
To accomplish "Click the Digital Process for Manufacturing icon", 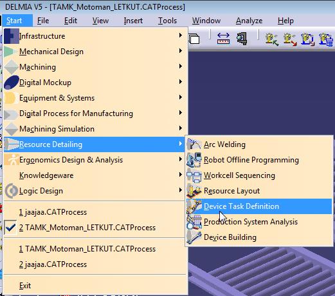I will (10, 114).
